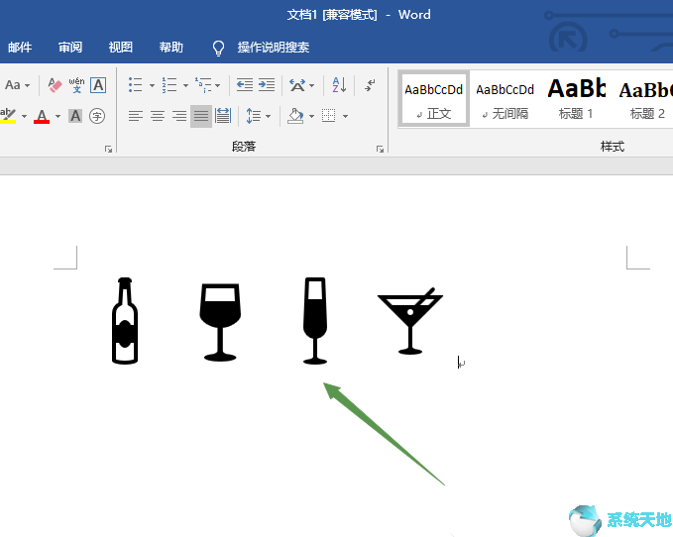Viewport: 673px width, 537px height.
Task: Open the Bullets dropdown arrow
Action: (152, 85)
